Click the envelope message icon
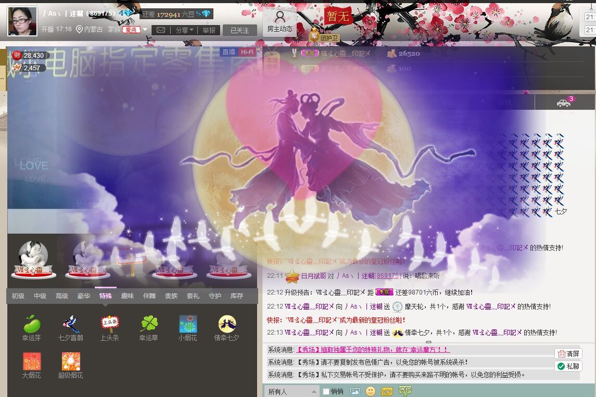Viewport: 596px width, 397px height. pos(161,30)
